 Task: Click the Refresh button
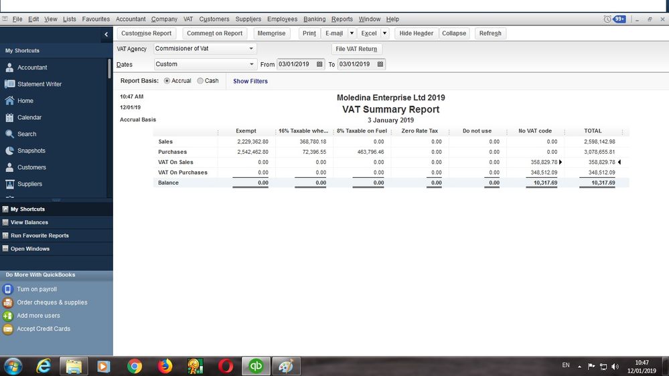[490, 33]
